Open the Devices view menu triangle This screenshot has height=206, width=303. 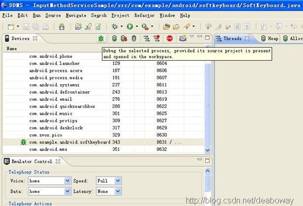[191, 36]
